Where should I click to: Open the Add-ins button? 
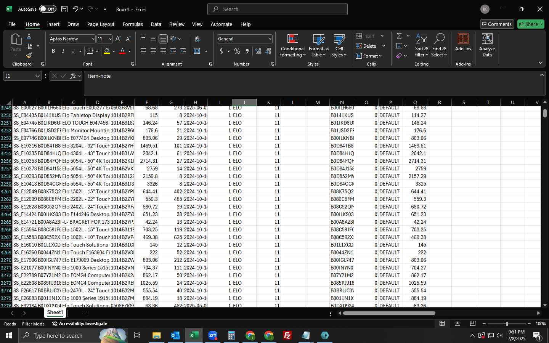tap(463, 42)
